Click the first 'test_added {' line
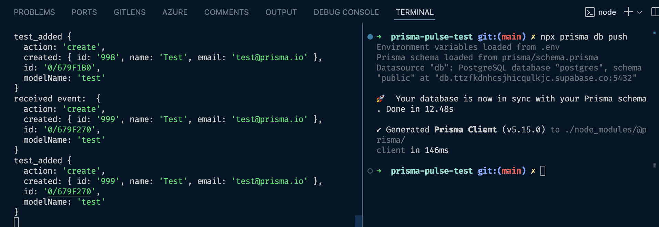This screenshot has height=227, width=659. 43,37
